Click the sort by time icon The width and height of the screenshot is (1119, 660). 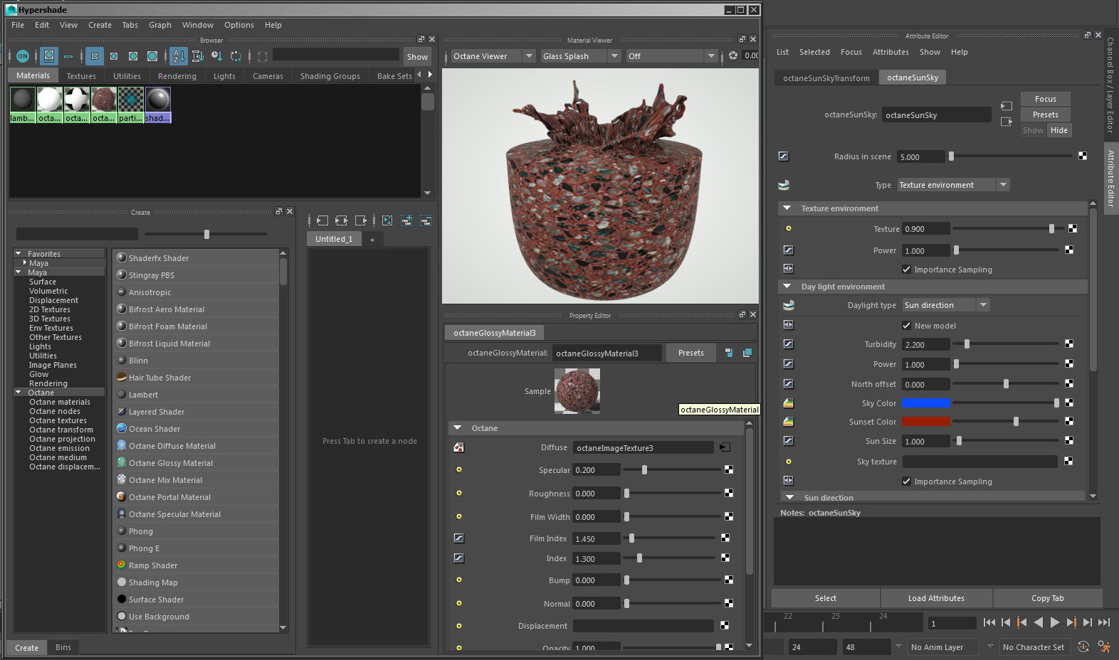217,56
